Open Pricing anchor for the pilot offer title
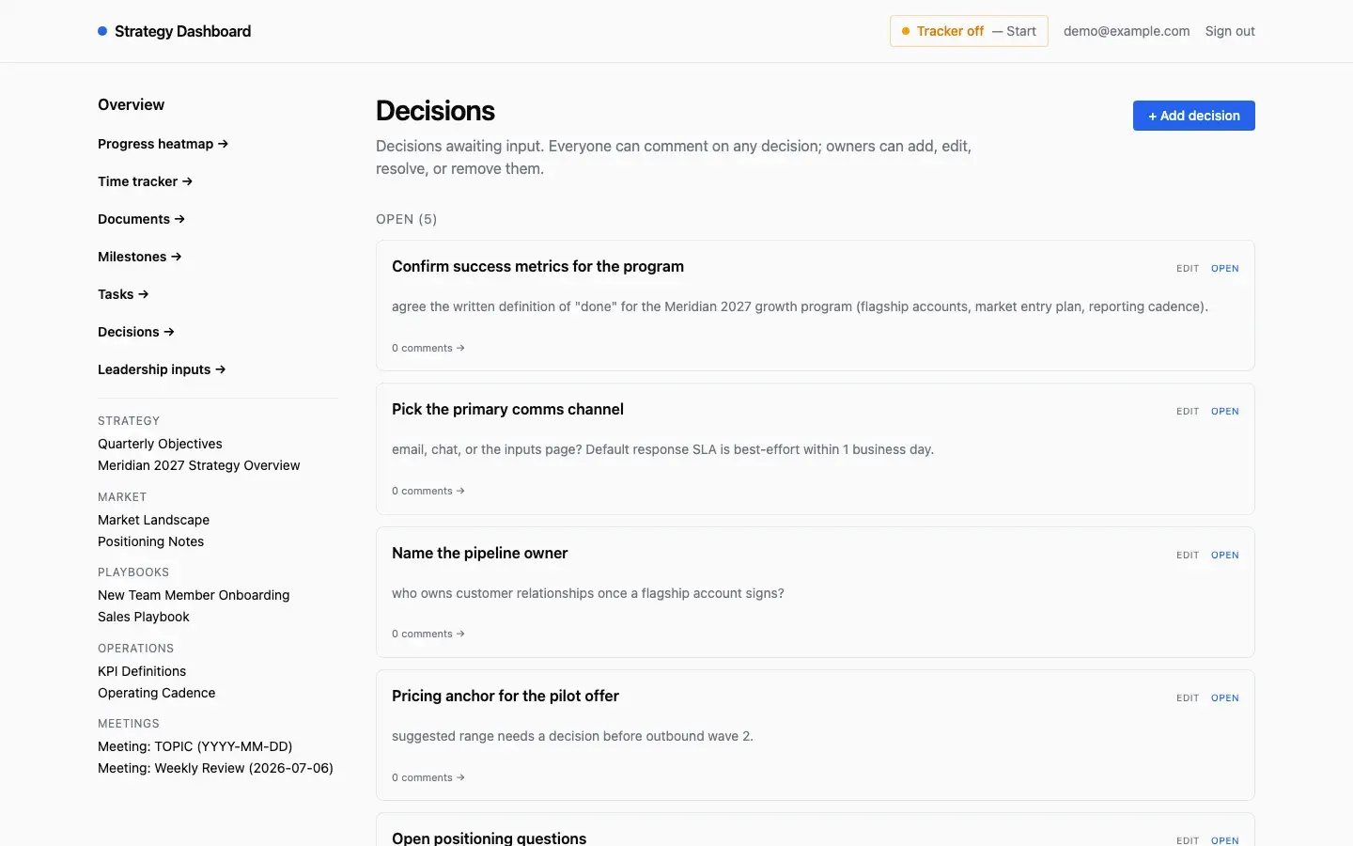 point(505,696)
